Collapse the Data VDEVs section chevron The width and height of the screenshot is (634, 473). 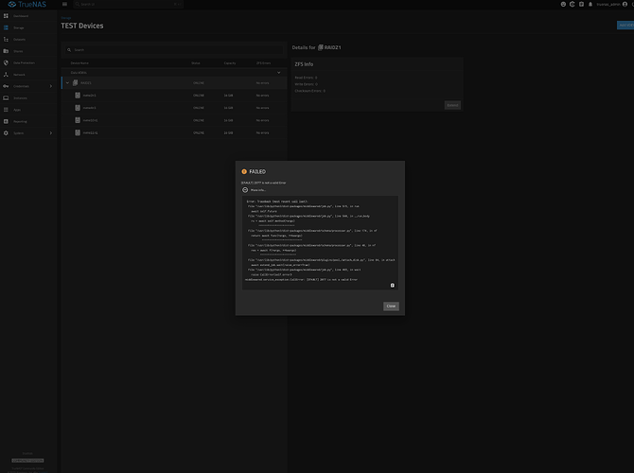[x=278, y=73]
